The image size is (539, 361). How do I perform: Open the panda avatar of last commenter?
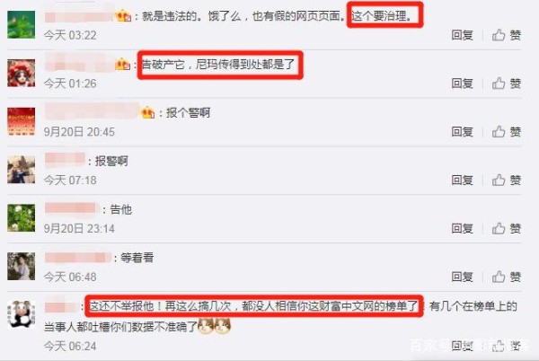22,314
